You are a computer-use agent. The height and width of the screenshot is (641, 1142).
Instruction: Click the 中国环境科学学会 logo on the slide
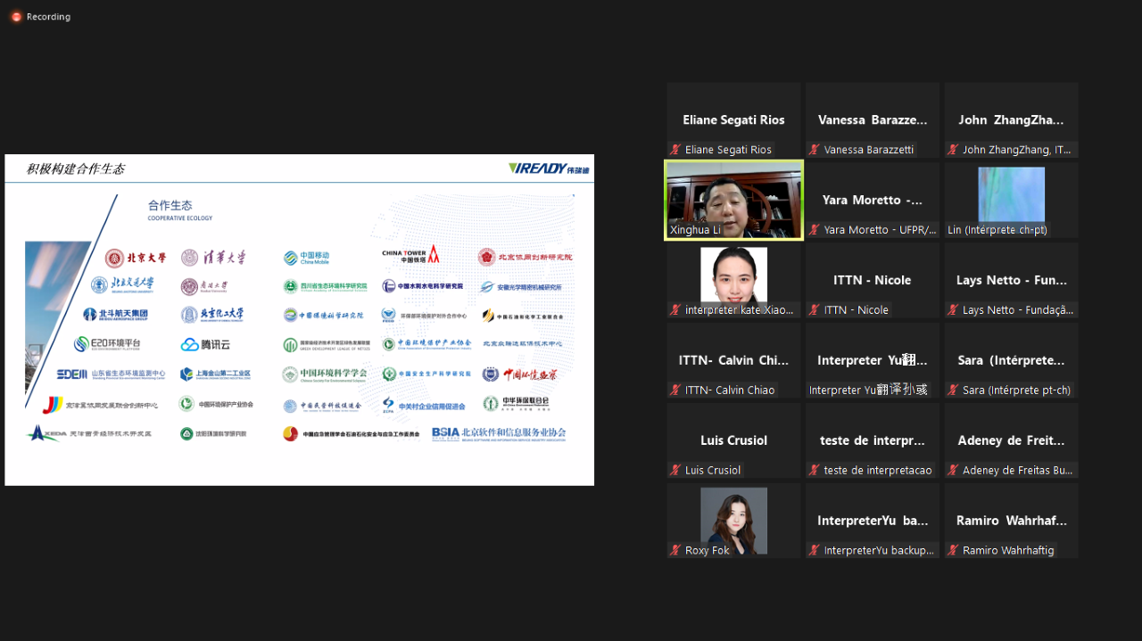click(x=325, y=374)
